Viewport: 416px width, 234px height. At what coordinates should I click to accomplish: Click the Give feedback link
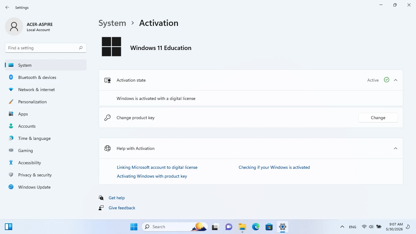(122, 208)
